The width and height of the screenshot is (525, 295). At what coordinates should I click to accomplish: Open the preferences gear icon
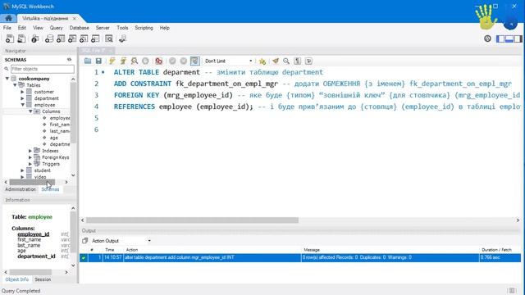[487, 39]
